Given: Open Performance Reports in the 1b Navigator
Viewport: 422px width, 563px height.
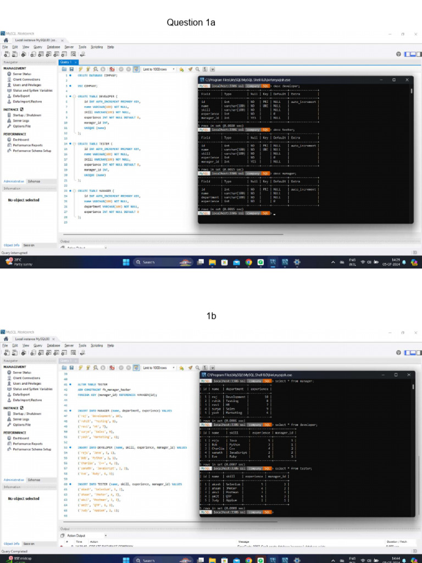Looking at the screenshot, I should (27, 444).
